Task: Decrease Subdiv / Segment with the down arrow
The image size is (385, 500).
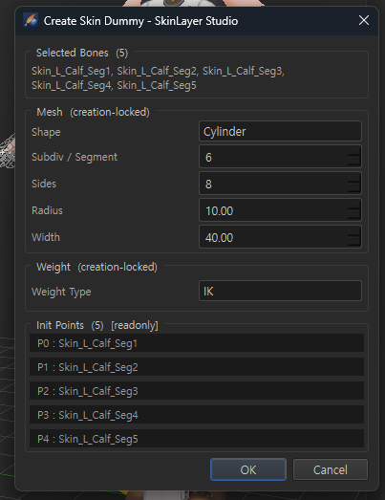Action: (354, 161)
